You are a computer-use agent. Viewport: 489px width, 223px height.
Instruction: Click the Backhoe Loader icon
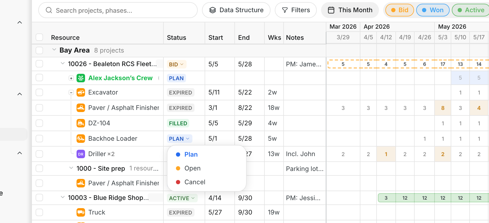(x=81, y=139)
